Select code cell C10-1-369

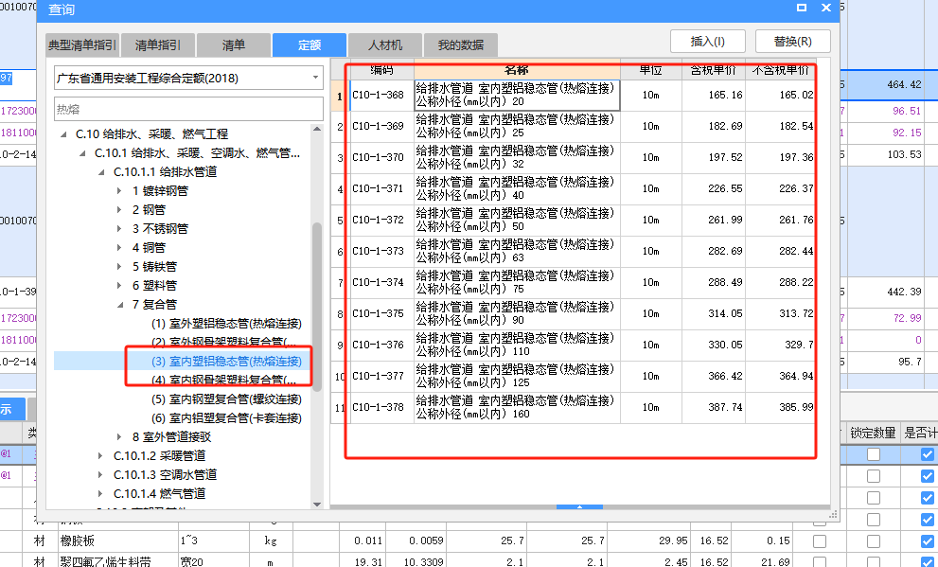point(381,126)
